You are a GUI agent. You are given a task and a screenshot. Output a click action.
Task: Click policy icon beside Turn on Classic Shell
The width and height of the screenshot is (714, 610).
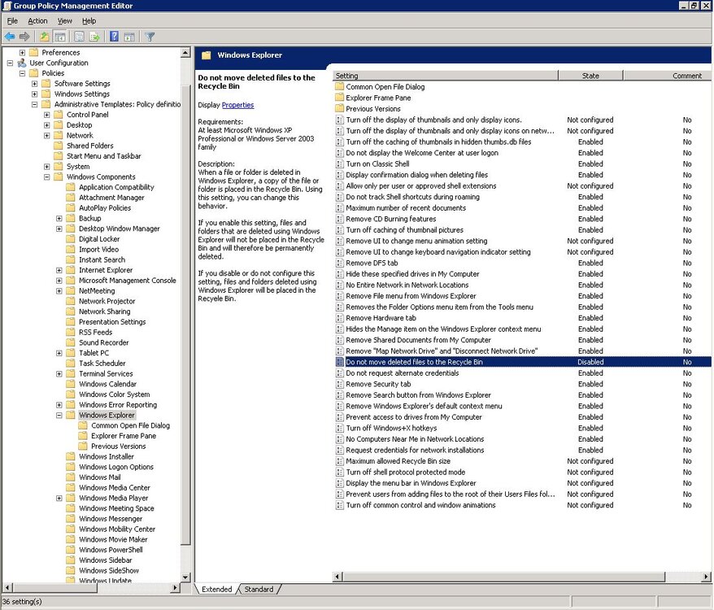339,164
